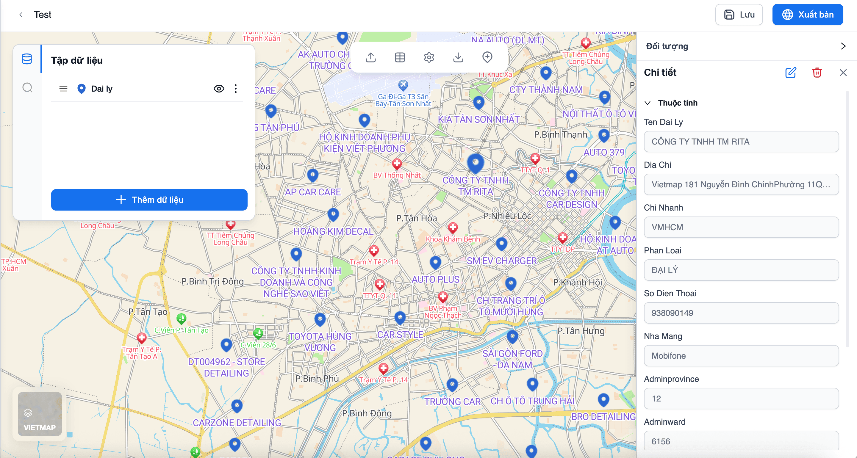This screenshot has height=458, width=857.
Task: Click the marker above SÀI GÒN FORD - DẠ NAM
Action: point(512,337)
